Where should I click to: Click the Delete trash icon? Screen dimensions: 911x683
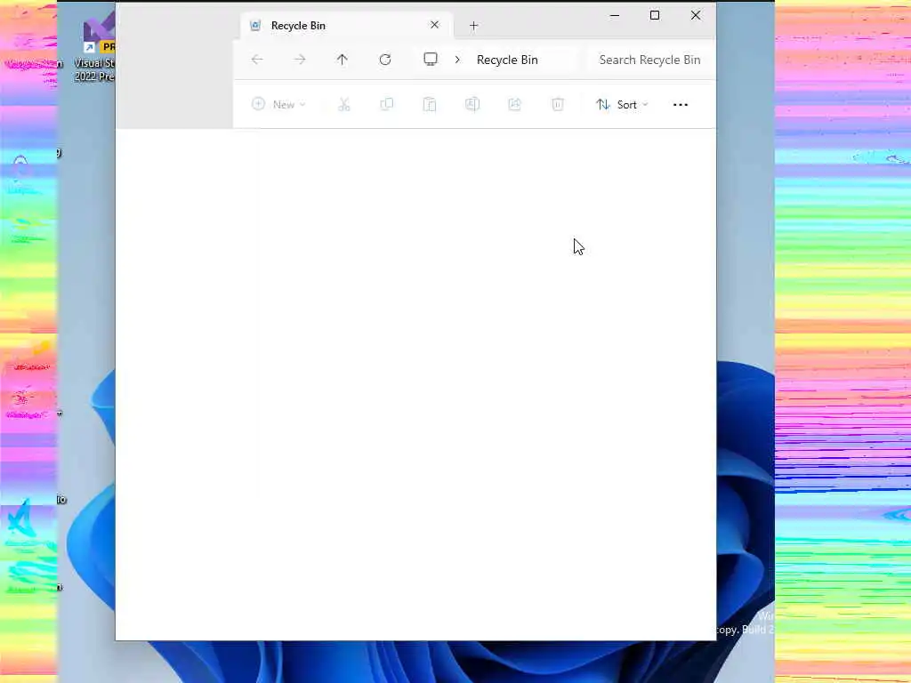[x=558, y=105]
